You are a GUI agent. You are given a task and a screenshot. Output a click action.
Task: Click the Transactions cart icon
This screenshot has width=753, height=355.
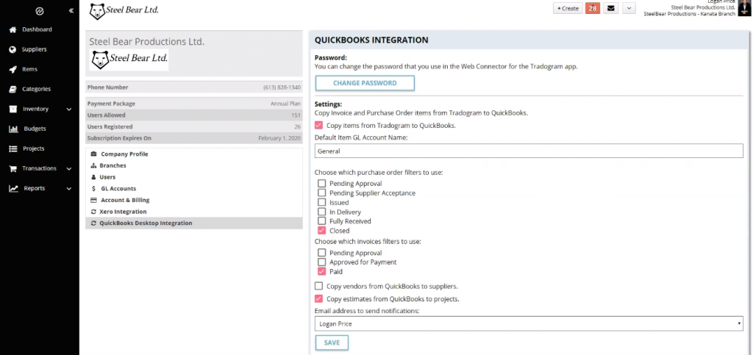tap(13, 169)
